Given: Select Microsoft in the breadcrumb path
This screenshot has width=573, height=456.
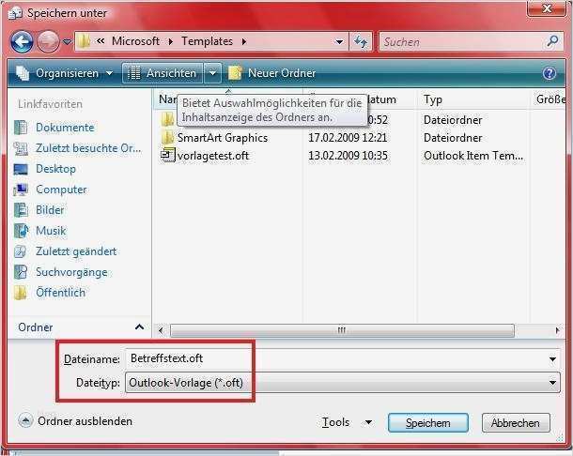Looking at the screenshot, I should point(135,41).
